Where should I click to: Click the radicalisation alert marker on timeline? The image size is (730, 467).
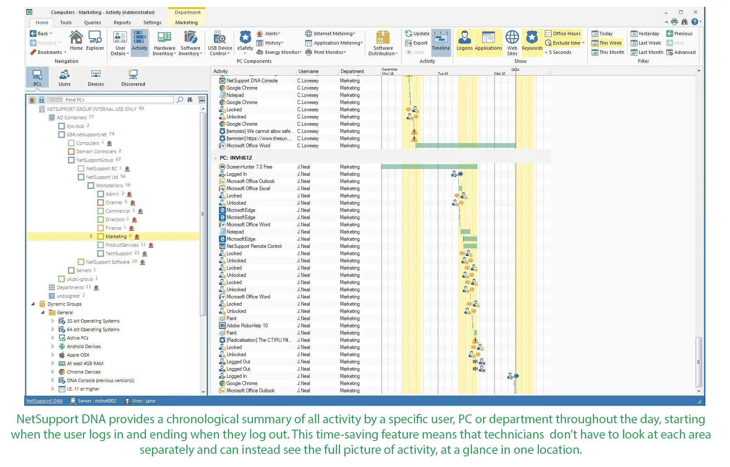(475, 340)
